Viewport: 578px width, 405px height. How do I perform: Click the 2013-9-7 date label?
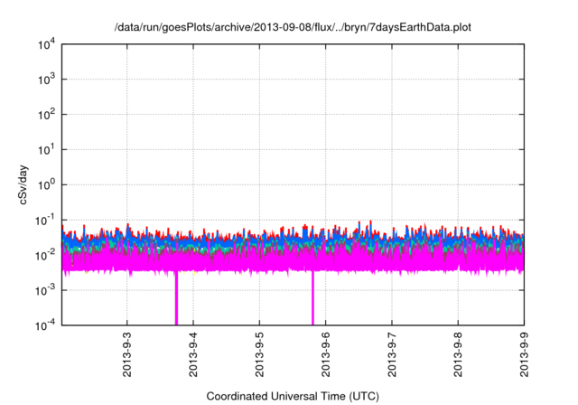pos(392,354)
